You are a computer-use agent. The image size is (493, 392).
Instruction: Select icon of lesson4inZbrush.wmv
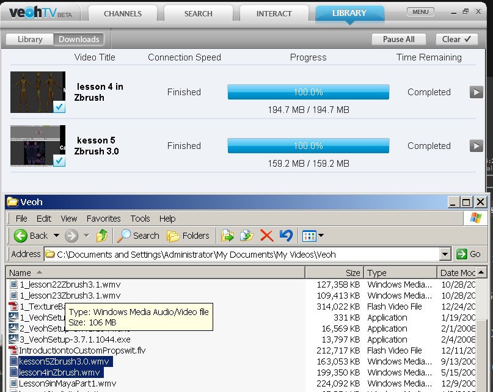(x=13, y=372)
